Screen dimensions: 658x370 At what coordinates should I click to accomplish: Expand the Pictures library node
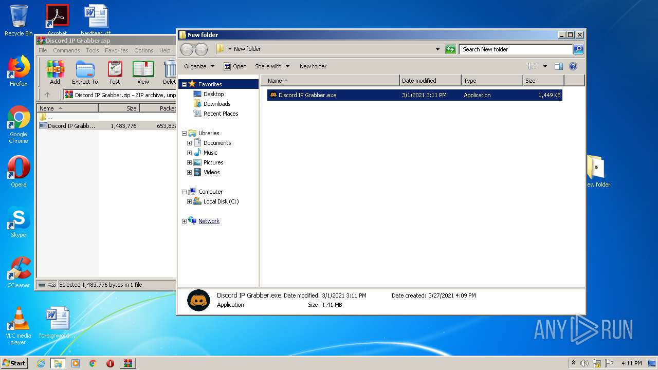[x=189, y=162]
